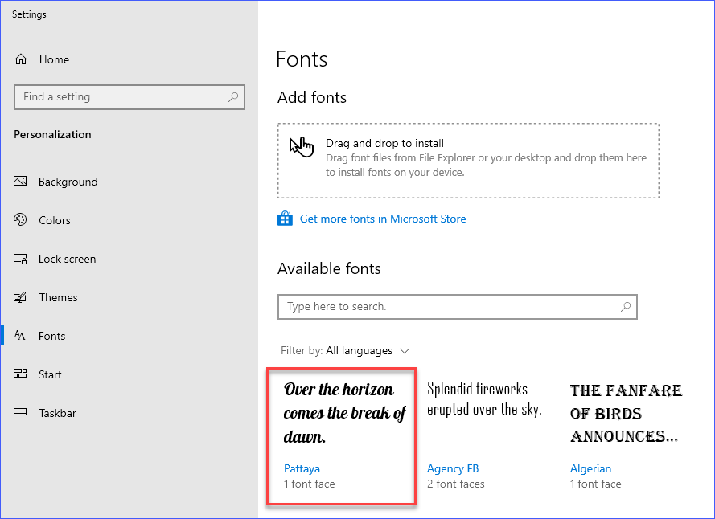Go to Home in Settings
Image resolution: width=715 pixels, height=519 pixels.
tap(54, 59)
